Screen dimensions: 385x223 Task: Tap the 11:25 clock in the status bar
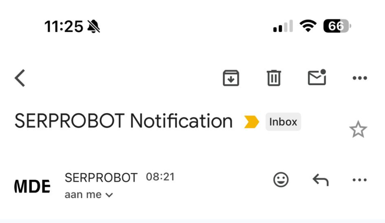pos(64,27)
